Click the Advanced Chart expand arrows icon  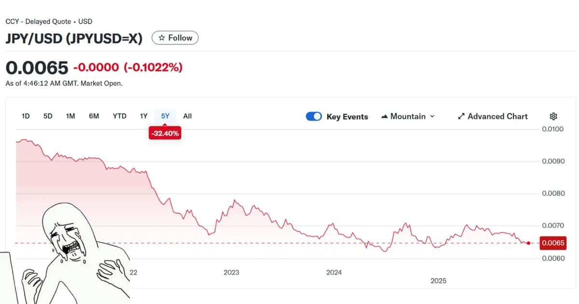click(461, 116)
